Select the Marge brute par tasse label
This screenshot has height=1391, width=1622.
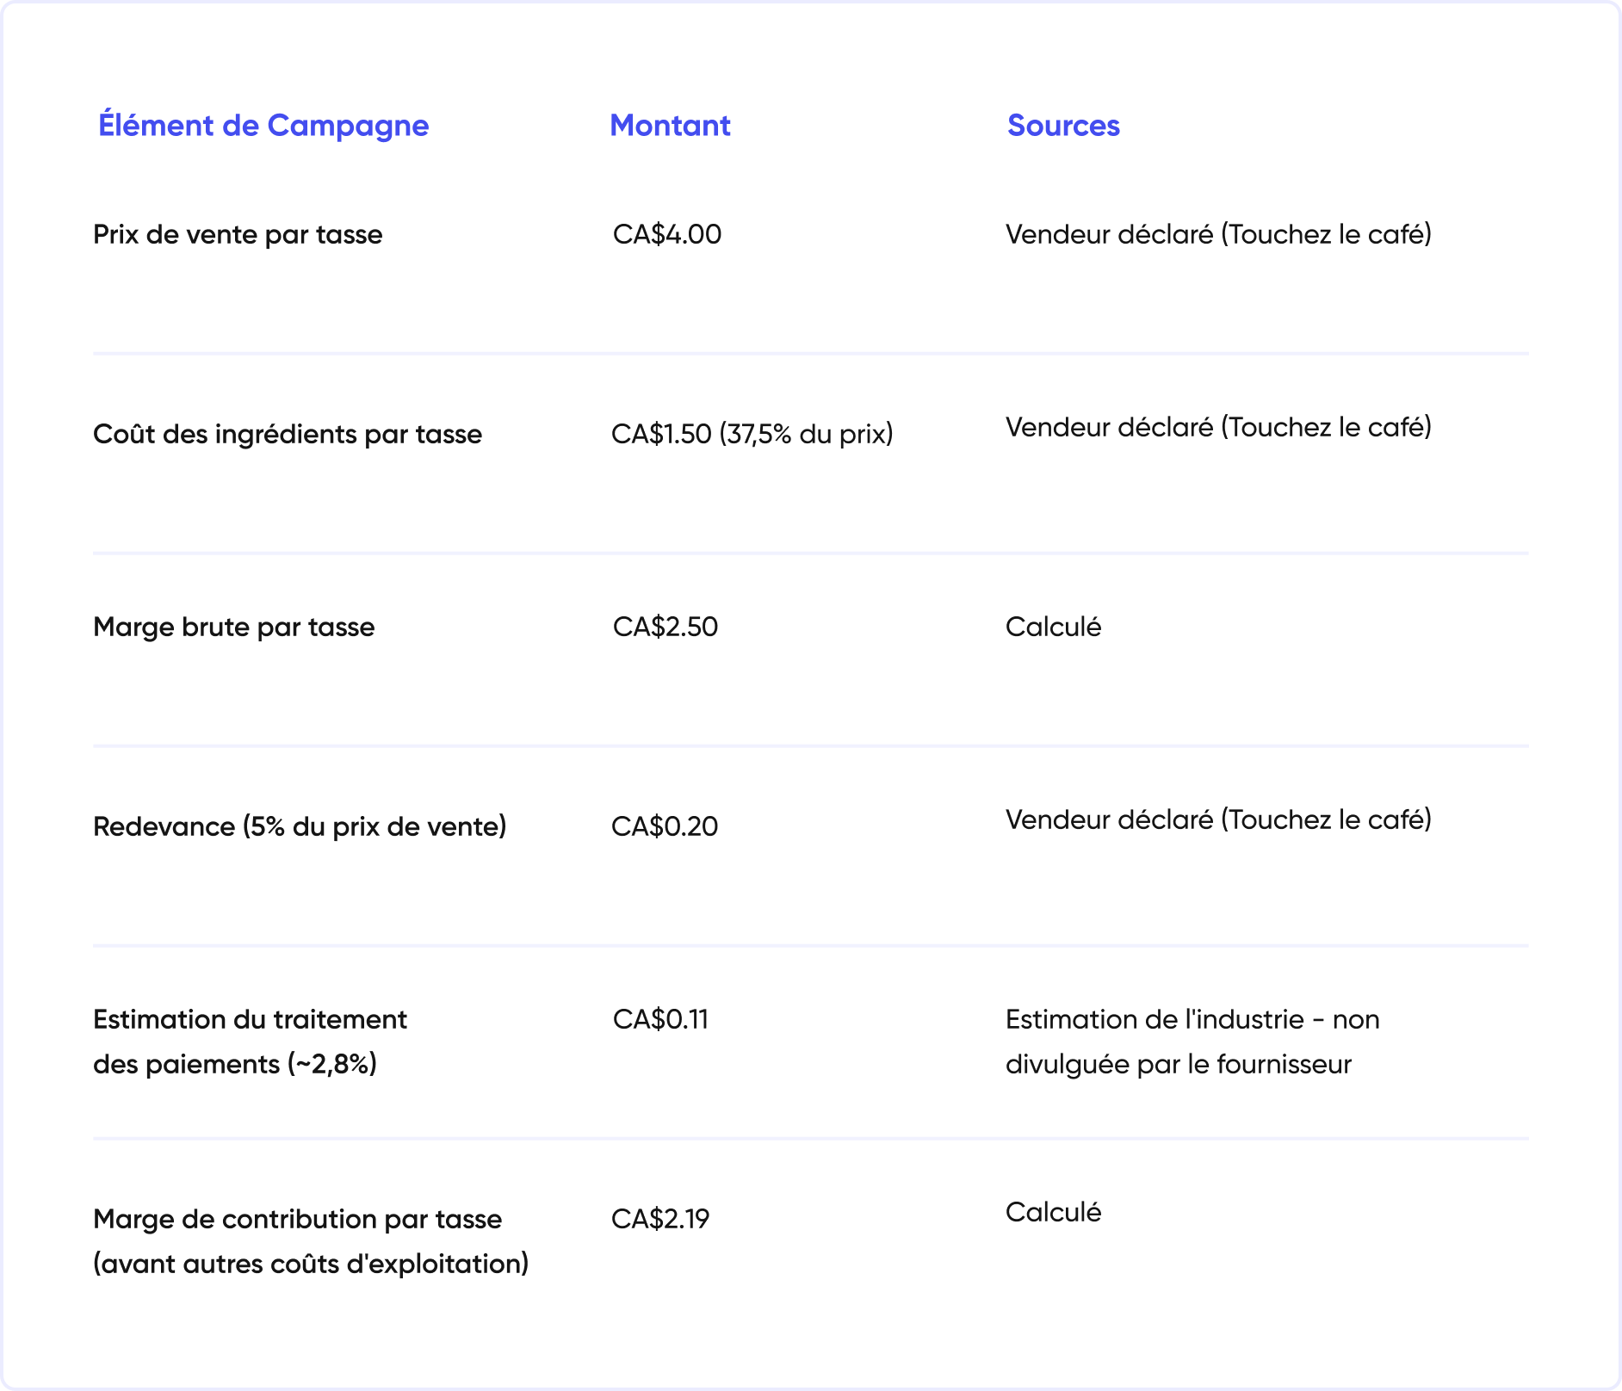pyautogui.click(x=234, y=627)
